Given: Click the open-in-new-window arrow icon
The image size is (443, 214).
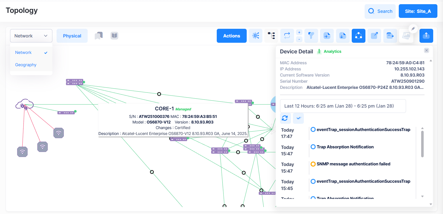Looking at the screenshot, I should pos(374,36).
